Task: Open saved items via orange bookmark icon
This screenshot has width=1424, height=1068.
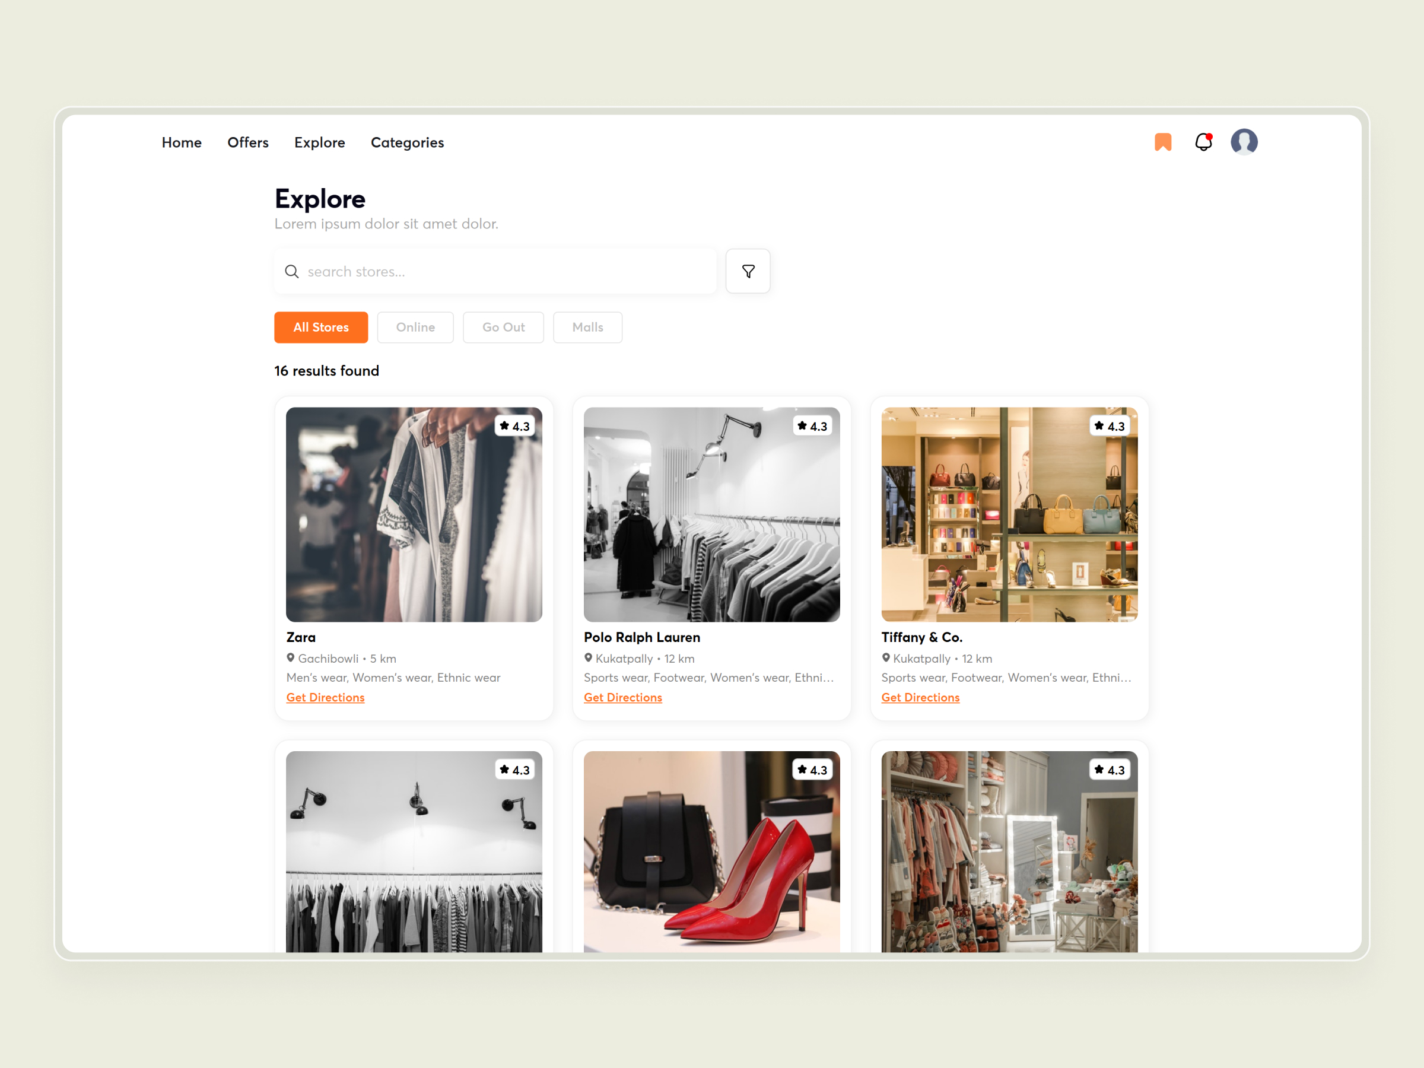Action: (x=1162, y=142)
